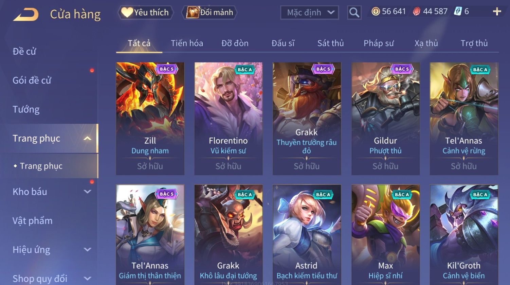Screen dimensions: 510x285
Task: Expand the Hiệu ứng sidebar section
Action: pyautogui.click(x=87, y=250)
